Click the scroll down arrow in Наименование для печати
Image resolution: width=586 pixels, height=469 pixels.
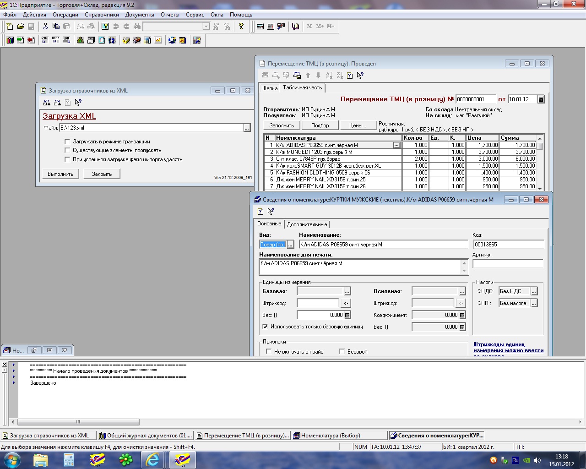[465, 271]
